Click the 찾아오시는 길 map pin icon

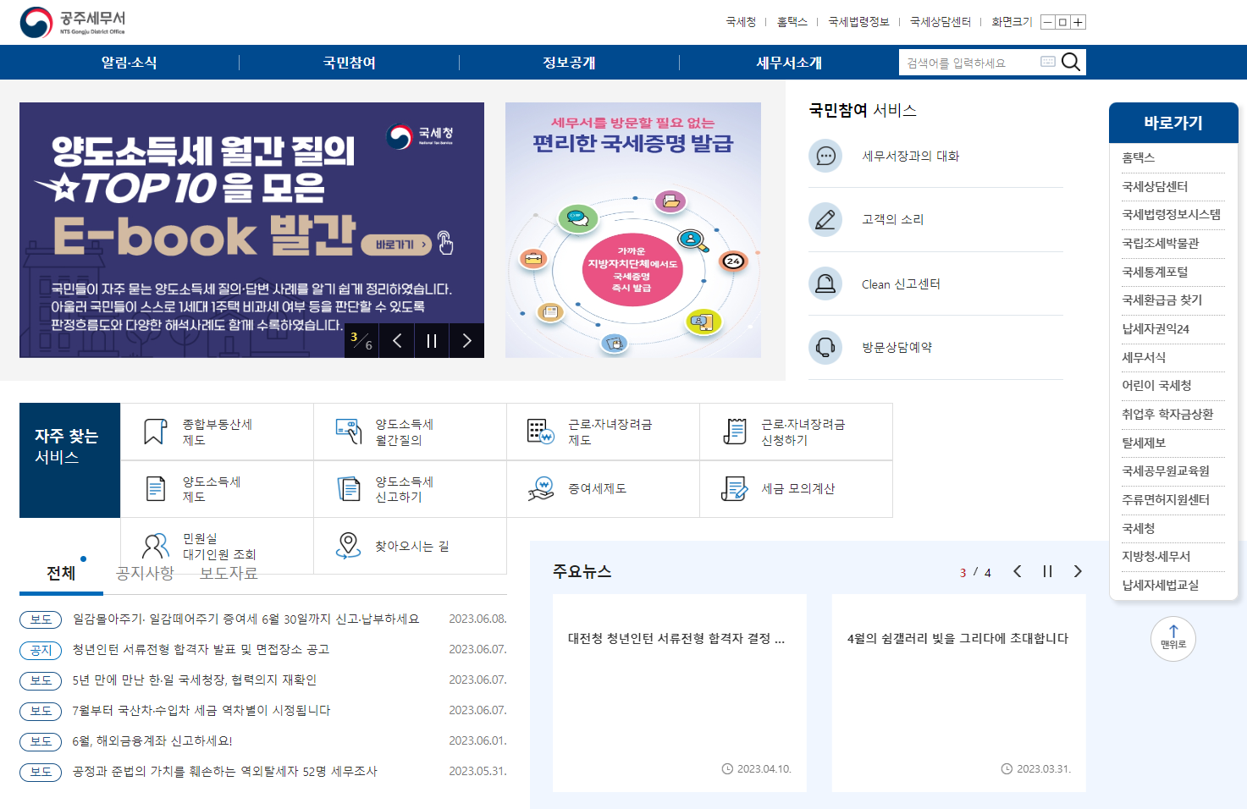pos(348,546)
